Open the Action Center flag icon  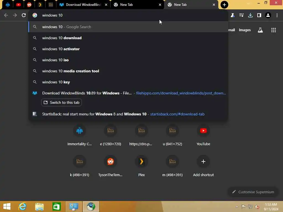(x=243, y=206)
